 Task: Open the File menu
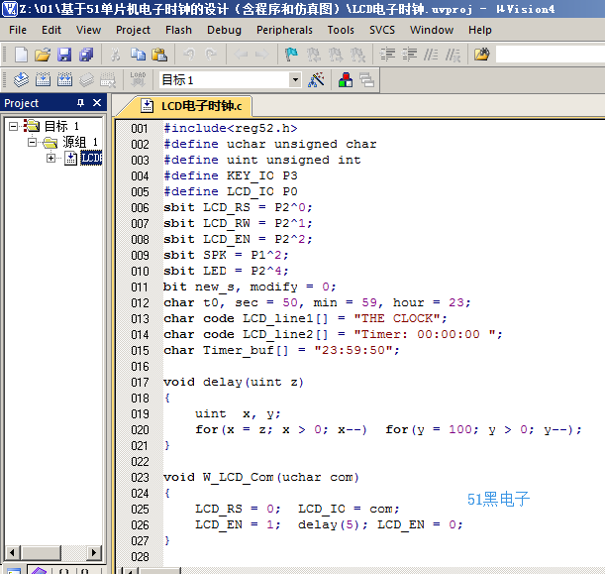pyautogui.click(x=18, y=30)
